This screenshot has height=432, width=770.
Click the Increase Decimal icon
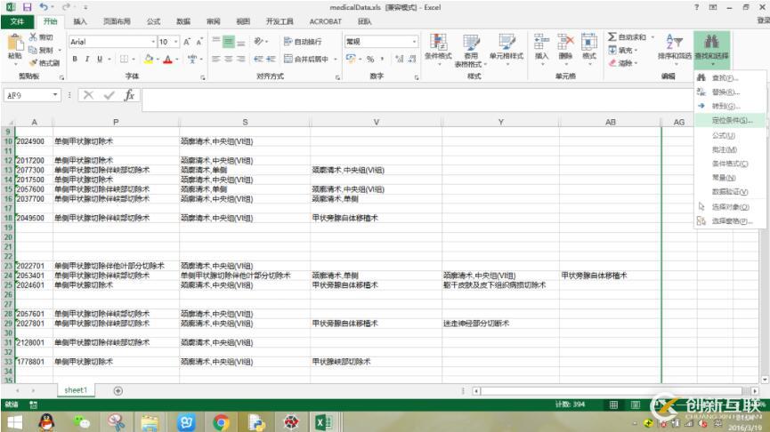399,59
